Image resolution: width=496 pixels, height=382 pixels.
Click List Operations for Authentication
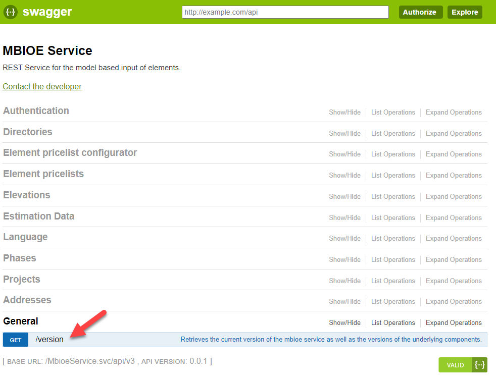pyautogui.click(x=393, y=112)
